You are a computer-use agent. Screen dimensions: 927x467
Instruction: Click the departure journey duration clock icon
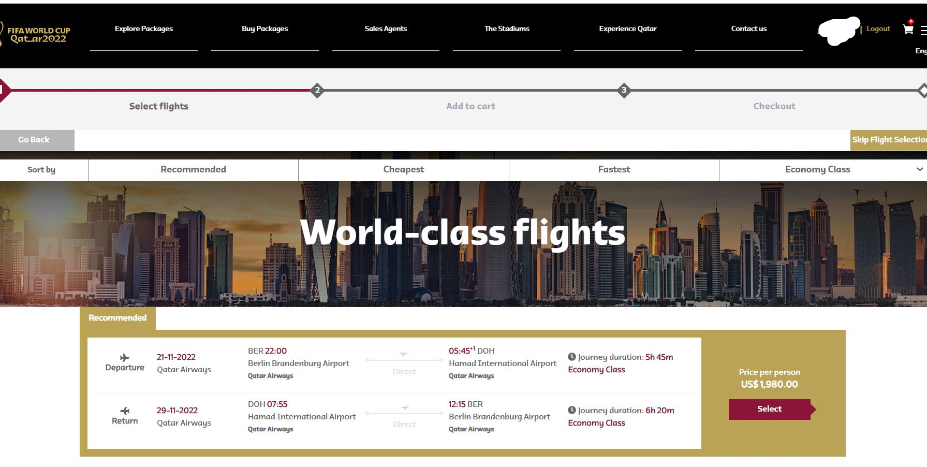572,357
